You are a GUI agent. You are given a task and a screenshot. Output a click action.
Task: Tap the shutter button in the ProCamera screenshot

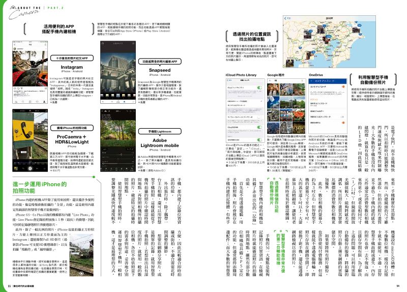tap(30, 168)
